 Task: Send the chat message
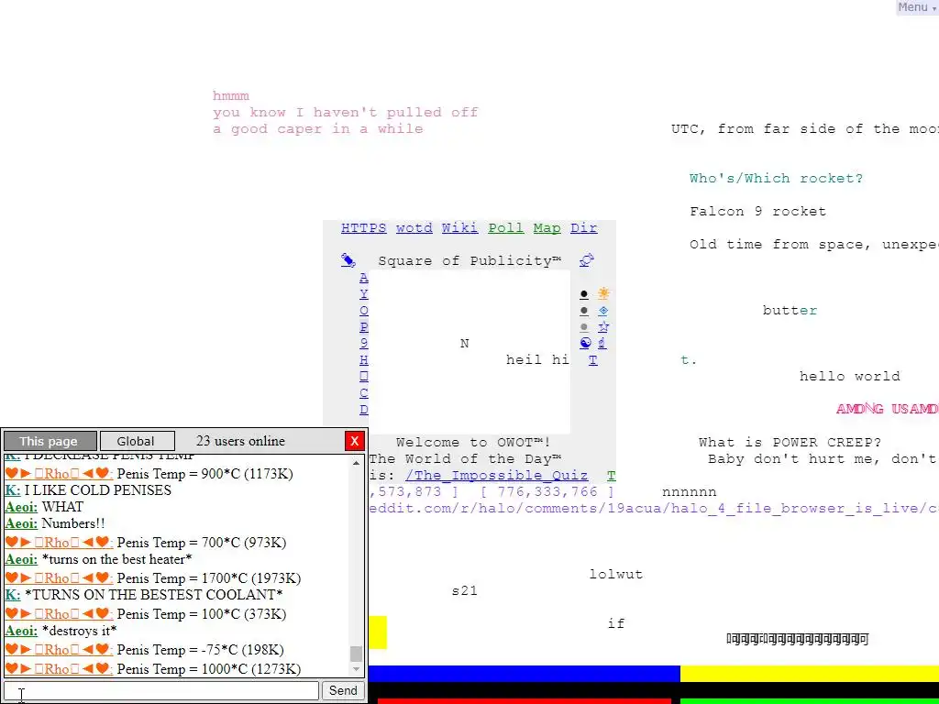pos(343,690)
